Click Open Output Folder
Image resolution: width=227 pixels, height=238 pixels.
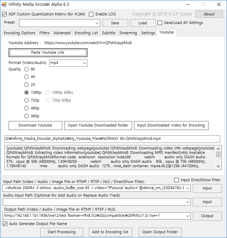160,232
